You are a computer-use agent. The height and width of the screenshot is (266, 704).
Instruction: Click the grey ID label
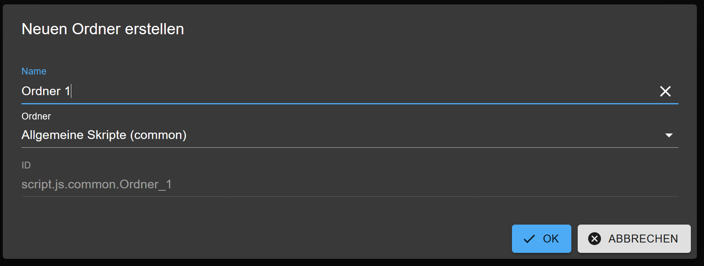pyautogui.click(x=26, y=165)
